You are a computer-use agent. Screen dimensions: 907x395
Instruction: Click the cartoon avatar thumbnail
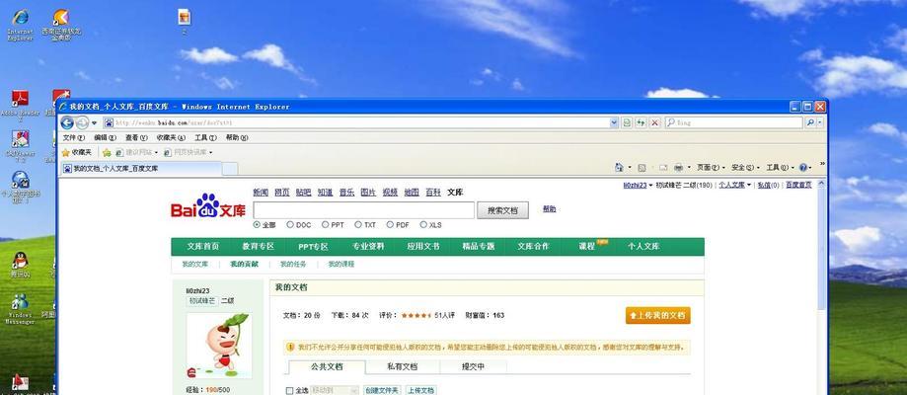coord(219,346)
